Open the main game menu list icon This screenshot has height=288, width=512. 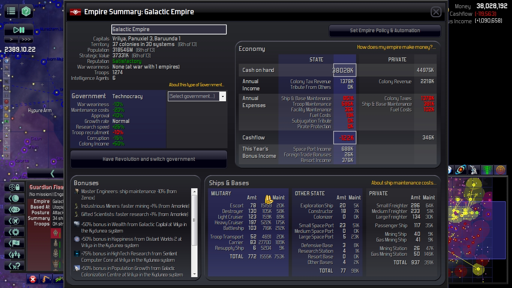[x=11, y=11]
